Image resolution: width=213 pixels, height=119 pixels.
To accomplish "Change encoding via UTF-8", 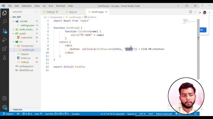I will coord(142,114).
